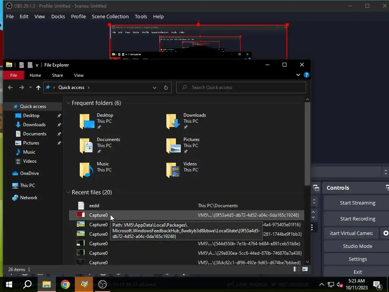Select OneDrive in the navigation pane
389x292 pixels.
(x=29, y=173)
